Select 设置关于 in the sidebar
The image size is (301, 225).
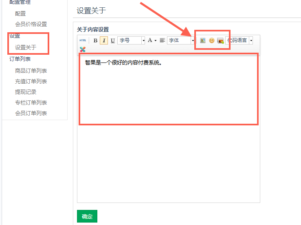click(x=26, y=47)
